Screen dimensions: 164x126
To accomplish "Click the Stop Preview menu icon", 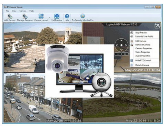I will [x=132, y=33].
